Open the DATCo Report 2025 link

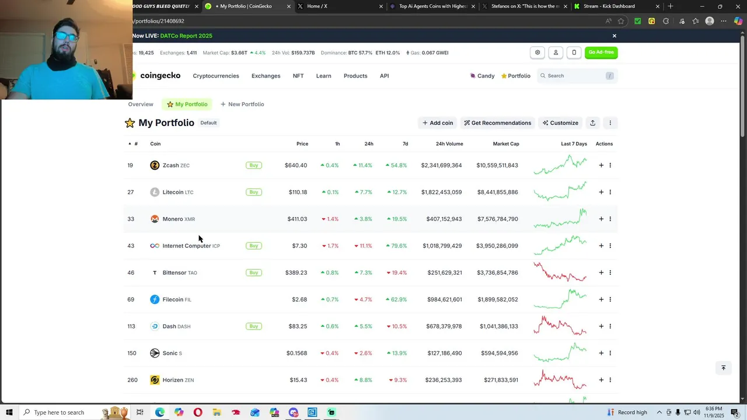pos(186,36)
